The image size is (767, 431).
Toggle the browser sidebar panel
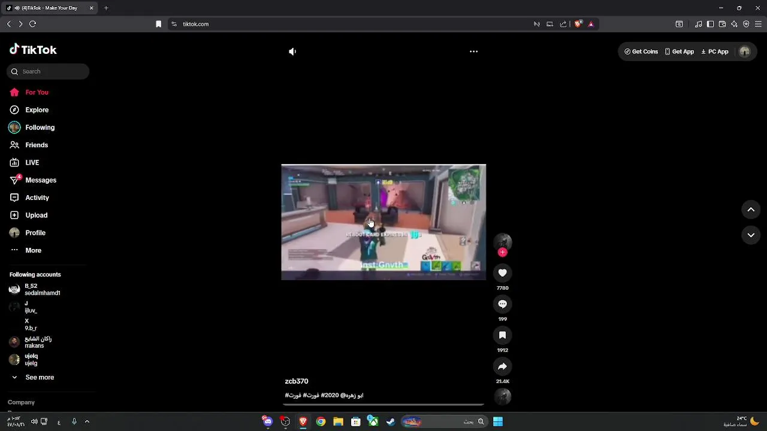tap(710, 24)
